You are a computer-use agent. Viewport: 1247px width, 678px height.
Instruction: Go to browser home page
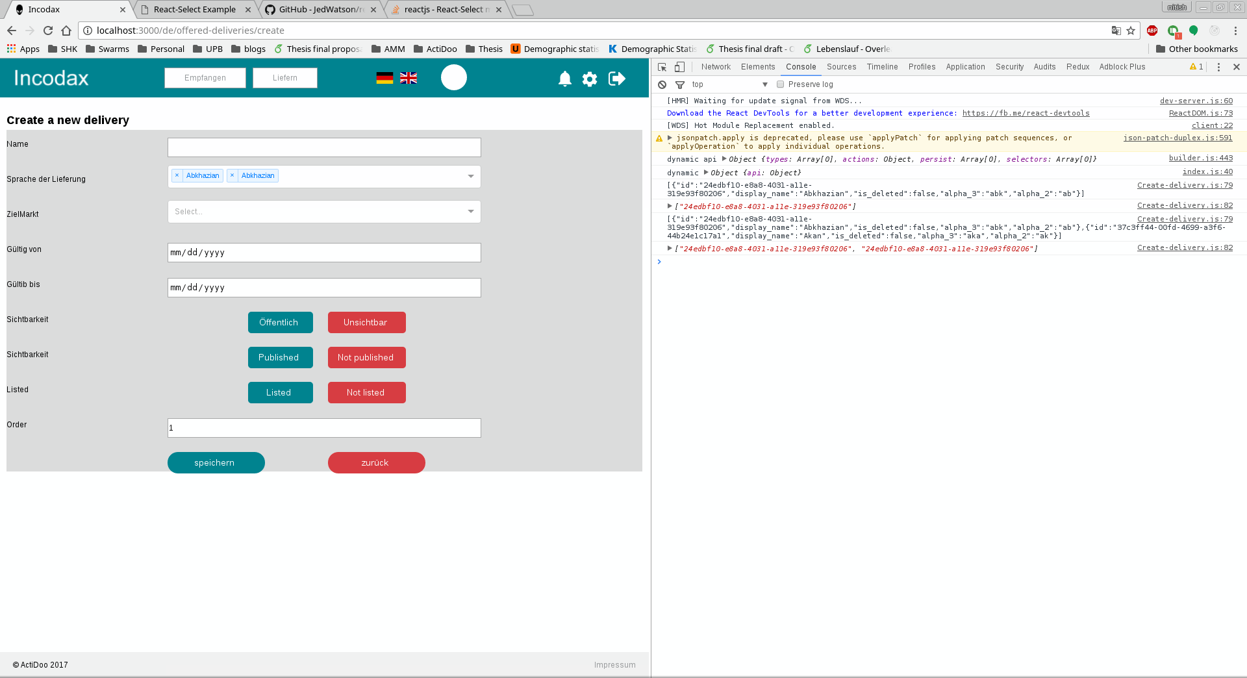[66, 31]
